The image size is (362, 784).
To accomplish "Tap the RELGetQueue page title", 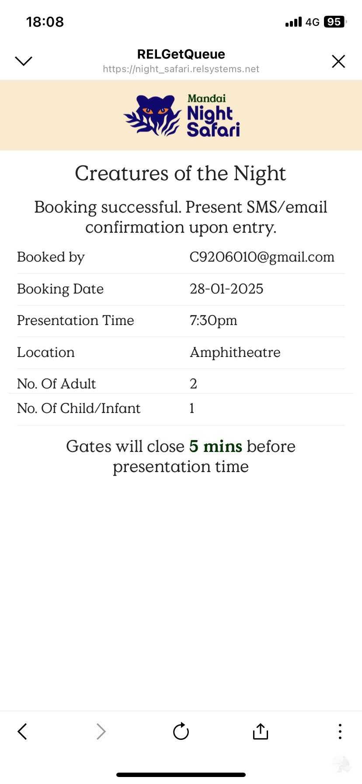I will [x=181, y=54].
